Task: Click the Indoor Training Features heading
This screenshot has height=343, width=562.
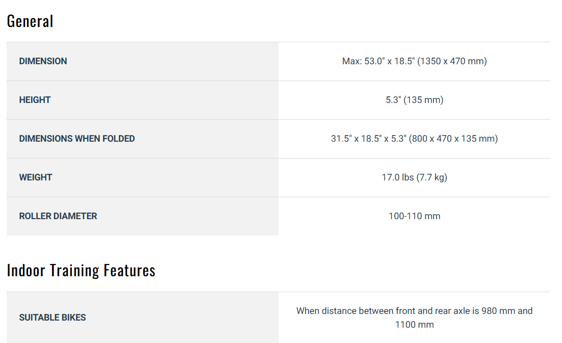Action: (81, 270)
